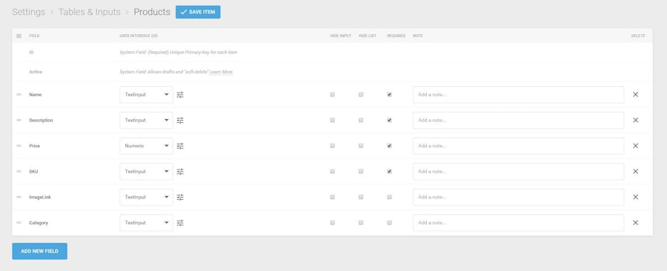Grab the reorder handle for the SKU row

pyautogui.click(x=19, y=172)
